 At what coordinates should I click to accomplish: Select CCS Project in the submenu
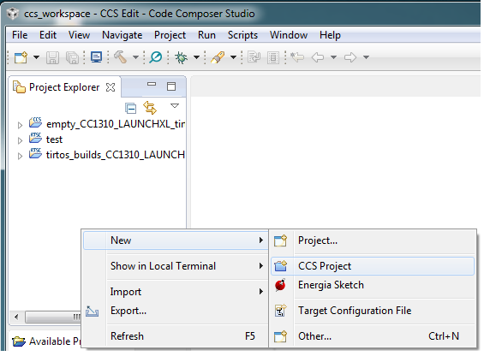coord(373,266)
